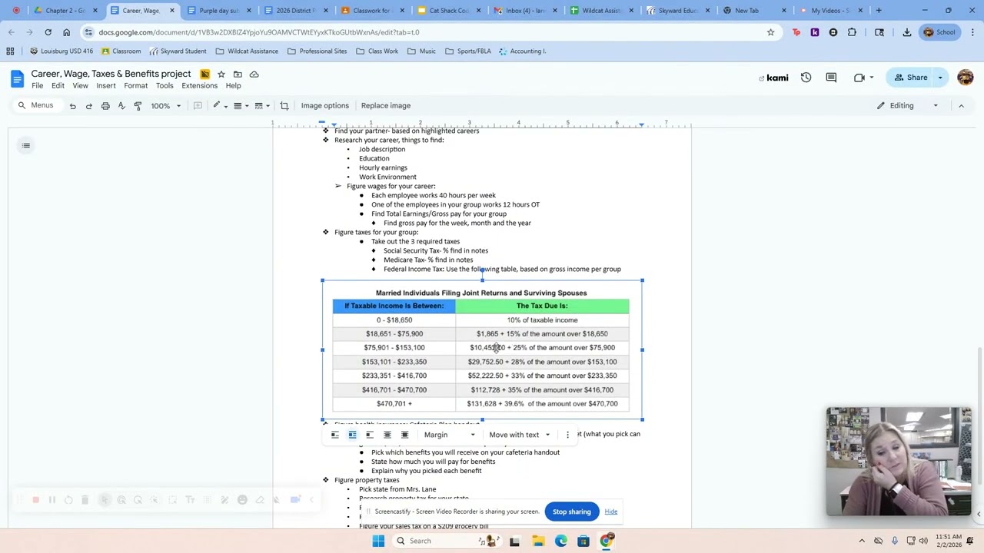Open the comments panel

831,78
